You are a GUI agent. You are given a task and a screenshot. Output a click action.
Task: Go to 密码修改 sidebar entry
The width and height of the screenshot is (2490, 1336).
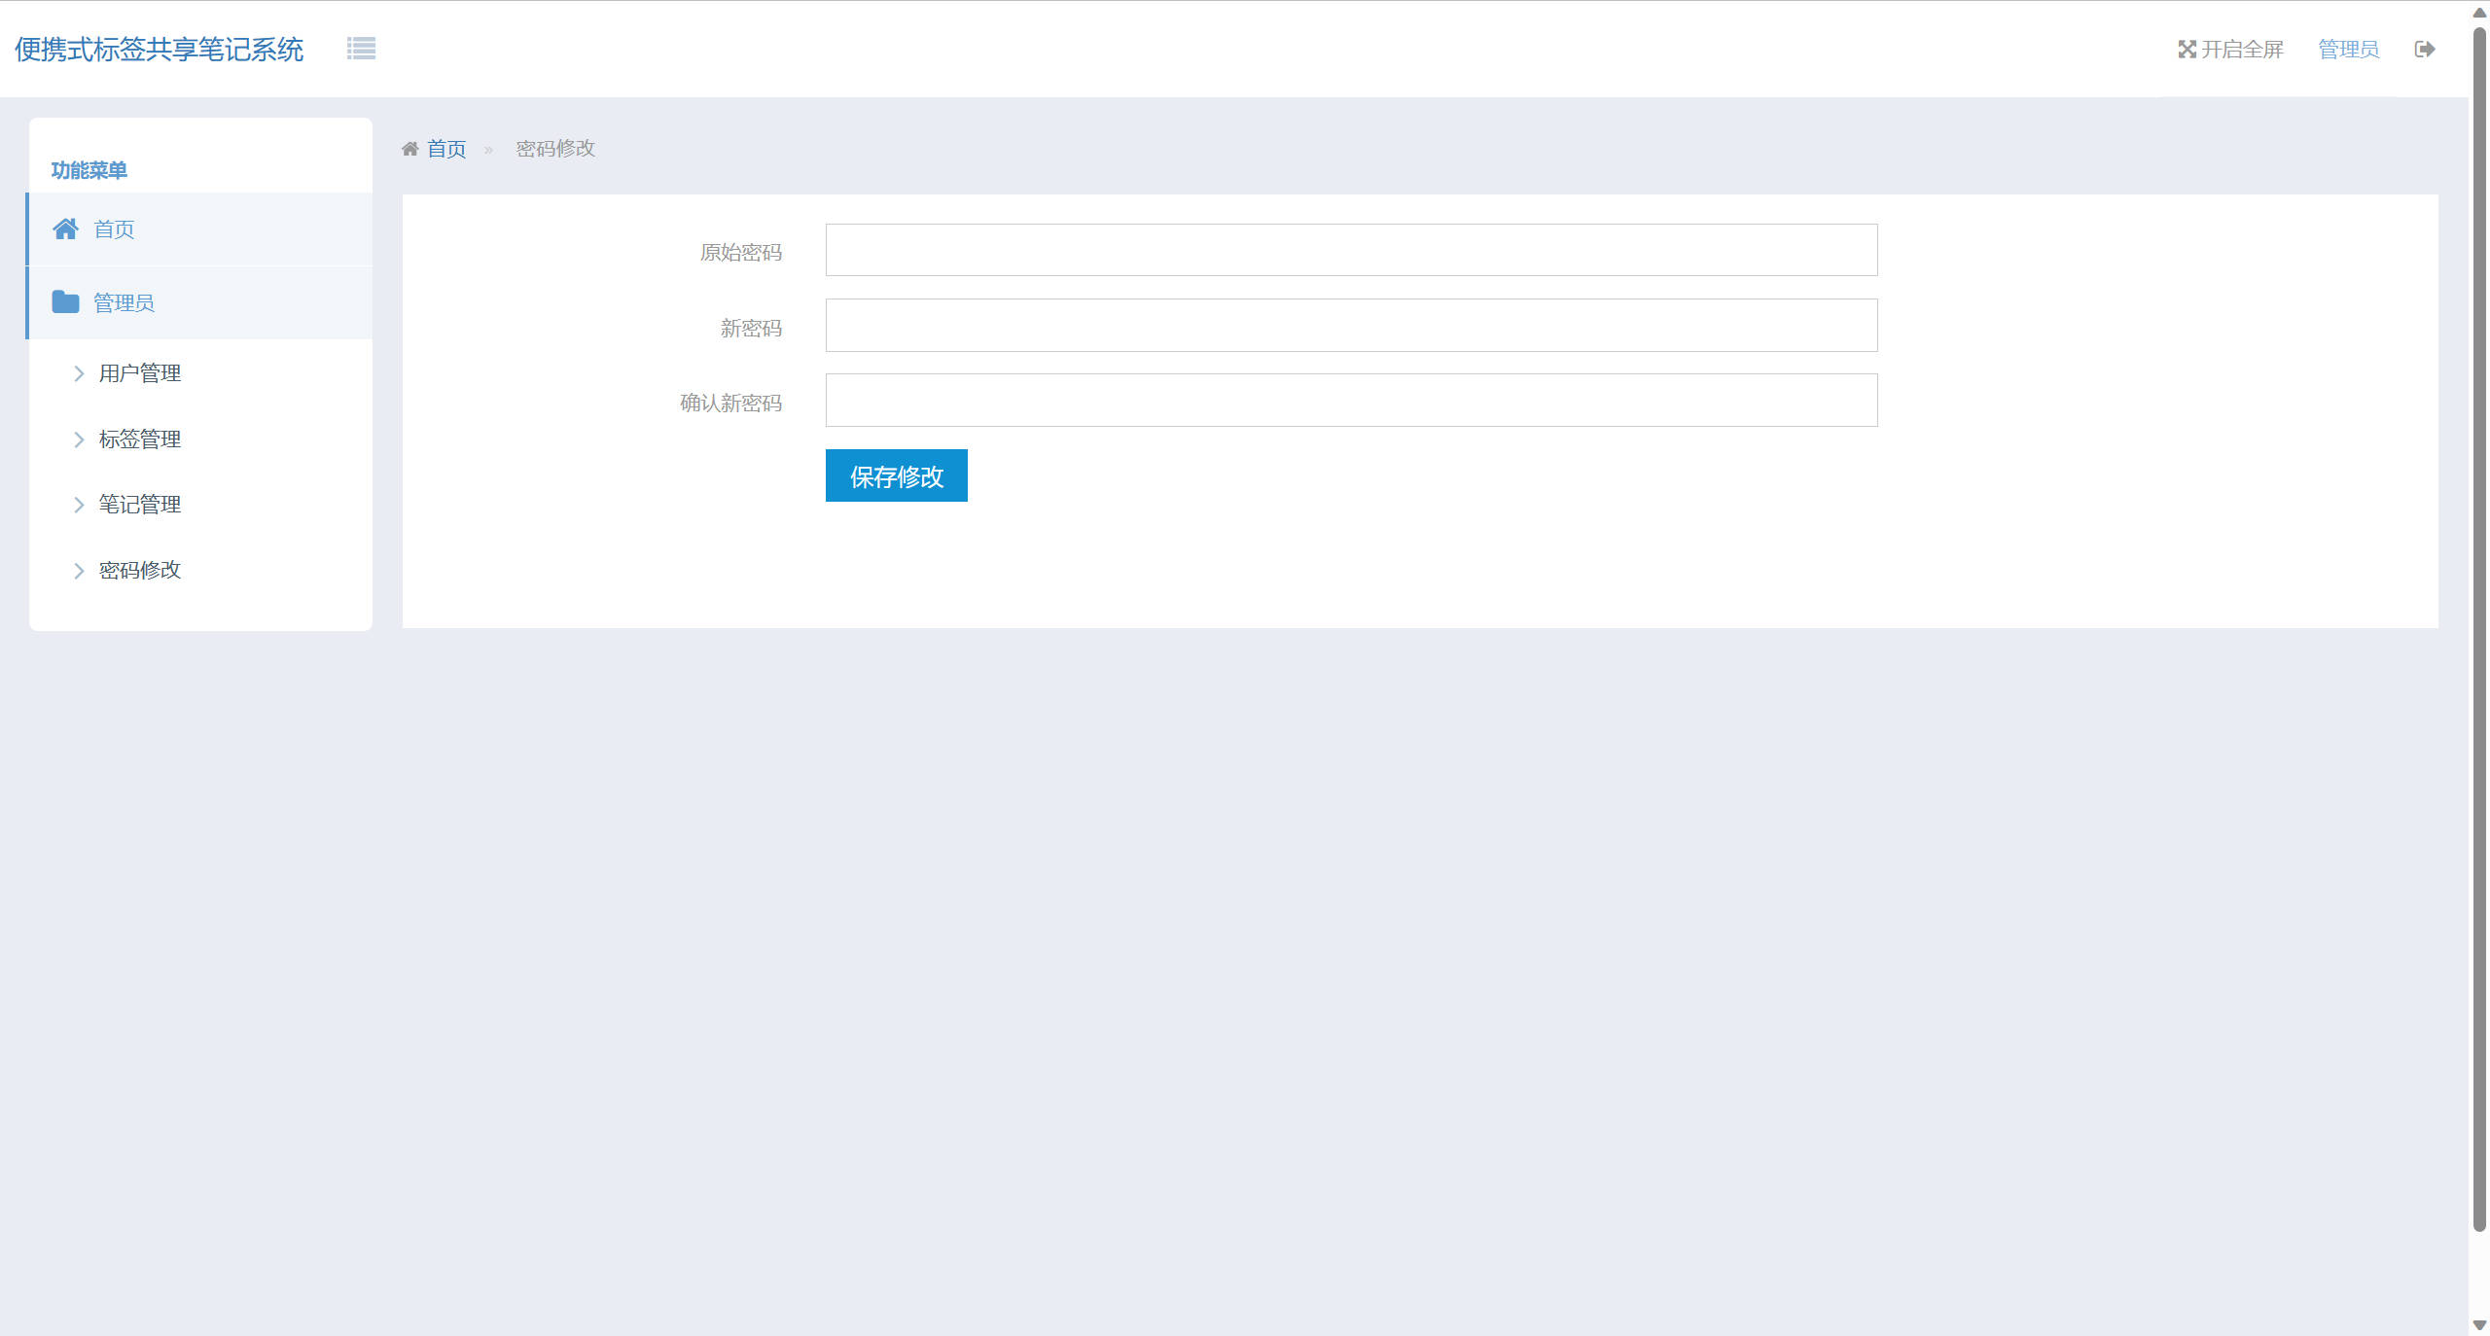140,571
